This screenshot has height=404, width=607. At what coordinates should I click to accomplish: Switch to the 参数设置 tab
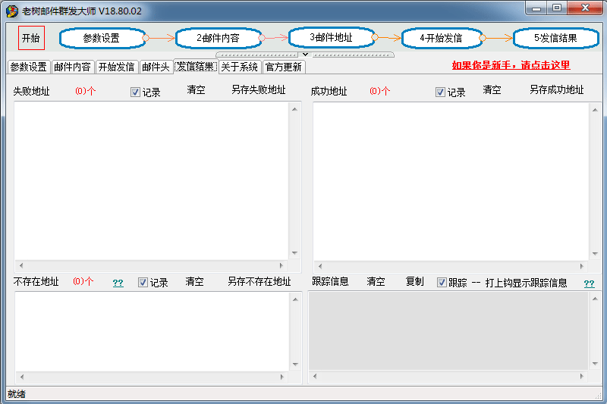28,67
